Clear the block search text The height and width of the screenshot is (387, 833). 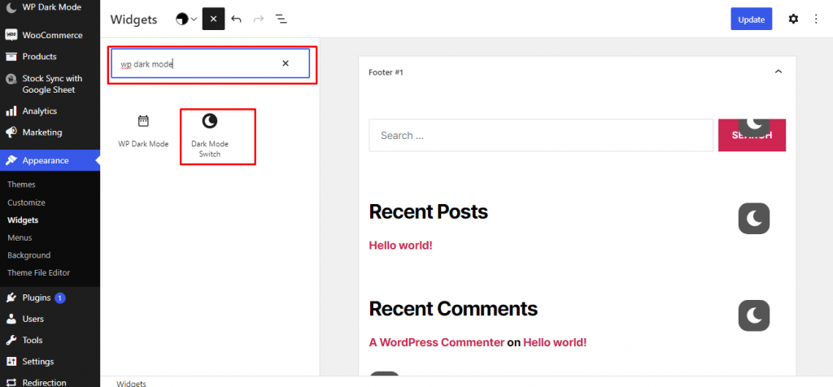[286, 63]
